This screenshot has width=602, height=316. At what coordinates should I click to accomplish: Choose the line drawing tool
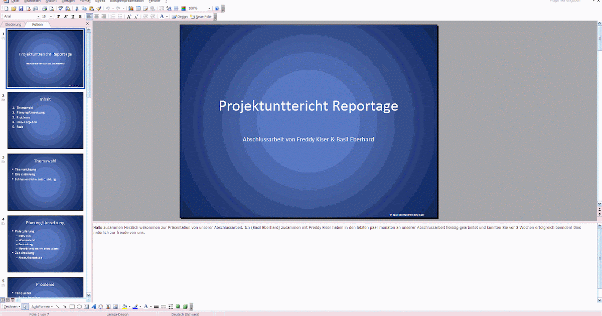[58, 306]
